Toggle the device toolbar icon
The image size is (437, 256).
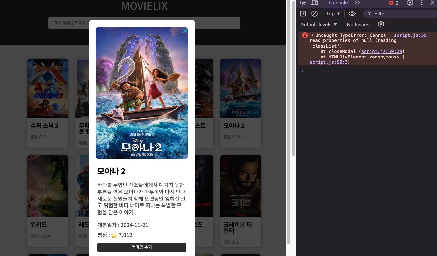314,3
